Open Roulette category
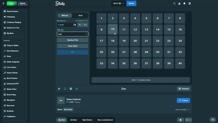This screenshot has width=218, height=123. pyautogui.click(x=10, y=111)
